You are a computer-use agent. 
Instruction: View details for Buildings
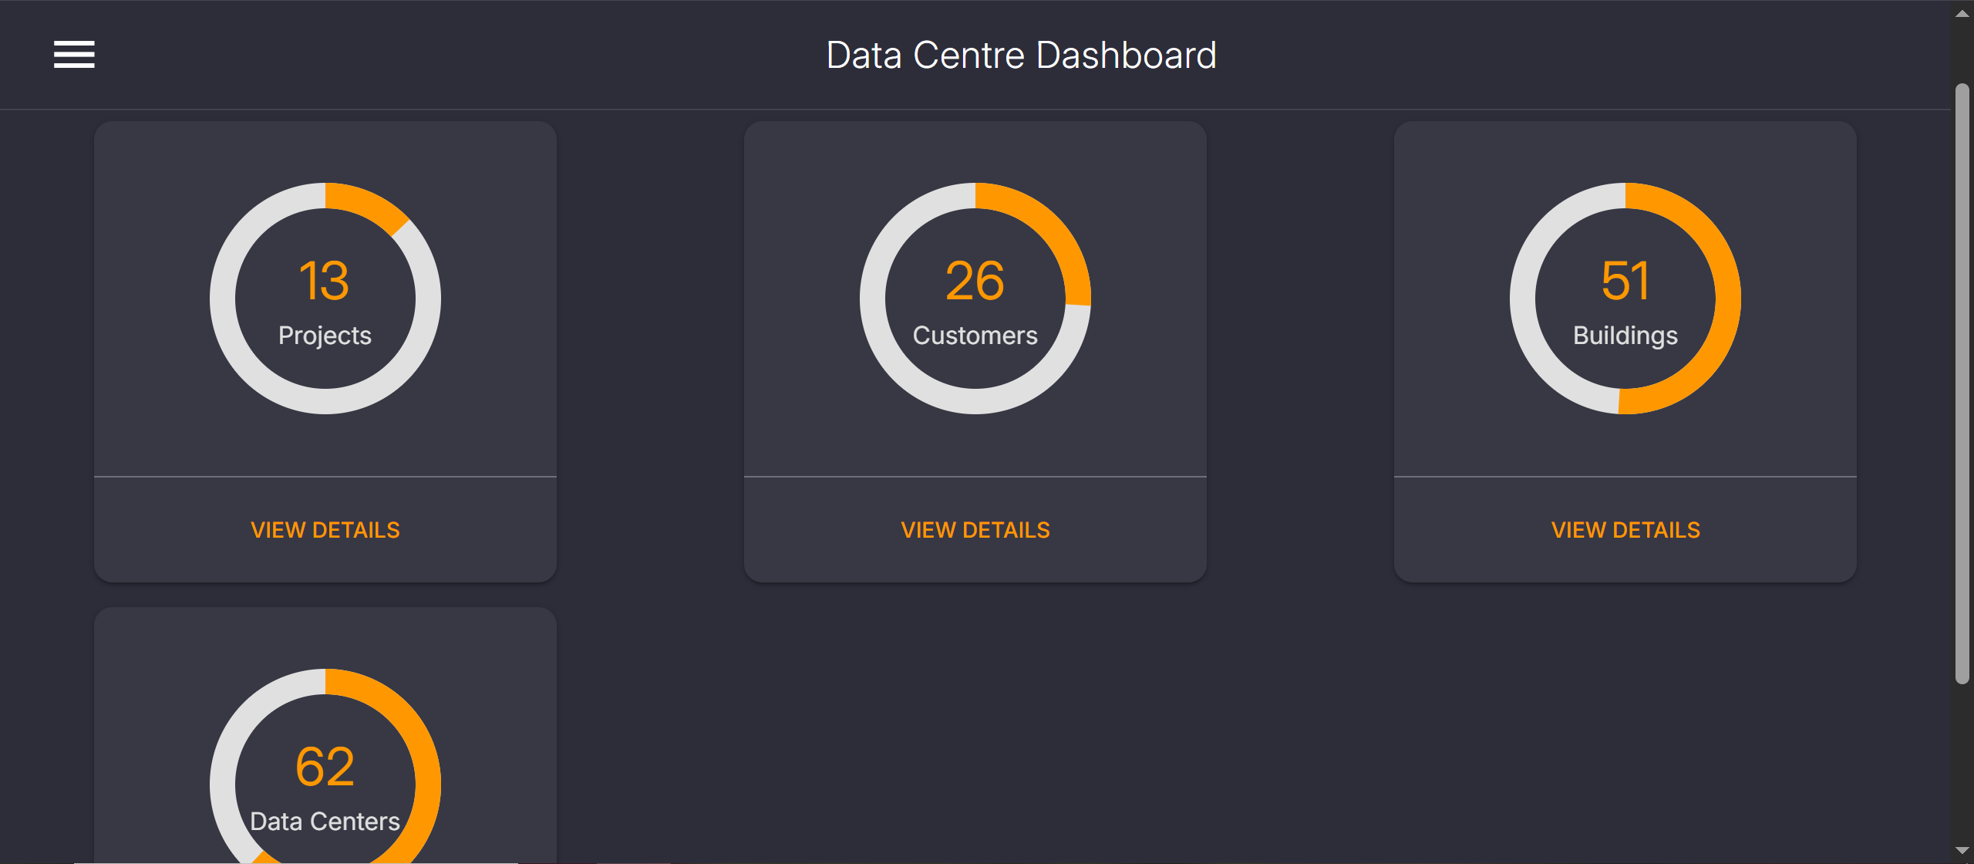1625,530
